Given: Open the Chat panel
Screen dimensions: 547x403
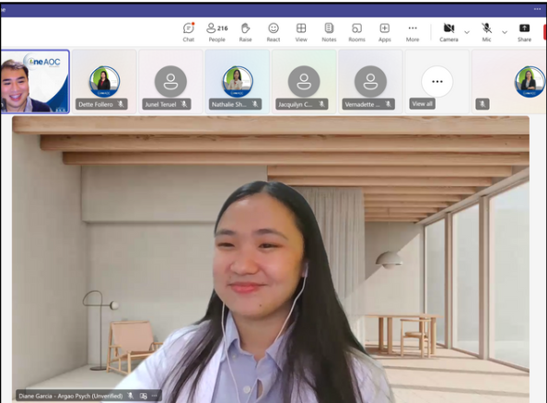Looking at the screenshot, I should [x=189, y=32].
